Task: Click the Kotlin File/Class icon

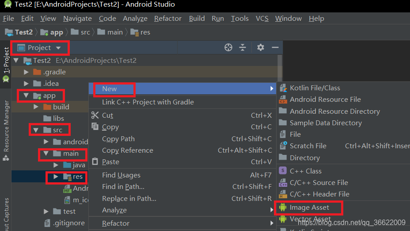Action: tap(283, 88)
